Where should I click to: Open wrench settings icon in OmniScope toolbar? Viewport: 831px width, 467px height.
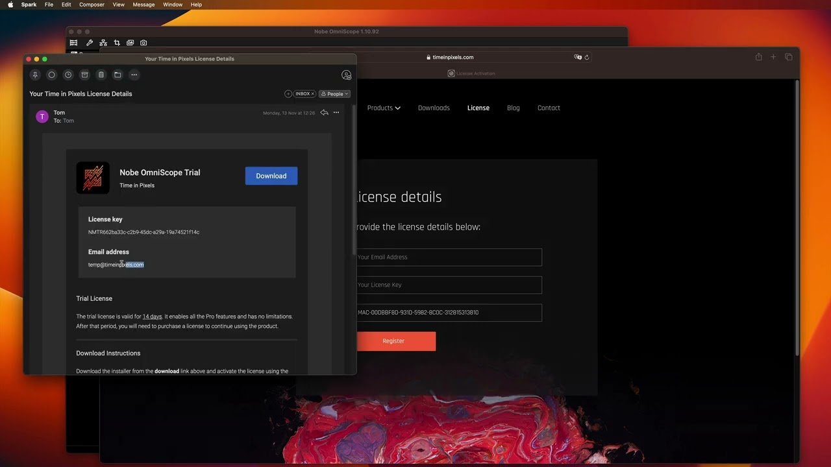pyautogui.click(x=90, y=43)
